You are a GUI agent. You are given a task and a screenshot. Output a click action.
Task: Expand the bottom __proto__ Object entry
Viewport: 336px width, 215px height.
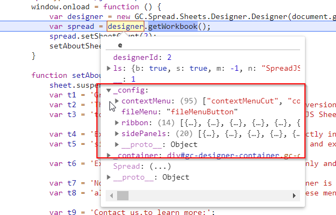point(109,177)
